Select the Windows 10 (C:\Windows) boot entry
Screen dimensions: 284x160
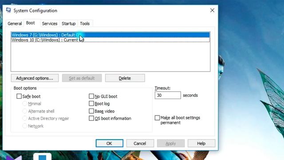coord(110,40)
